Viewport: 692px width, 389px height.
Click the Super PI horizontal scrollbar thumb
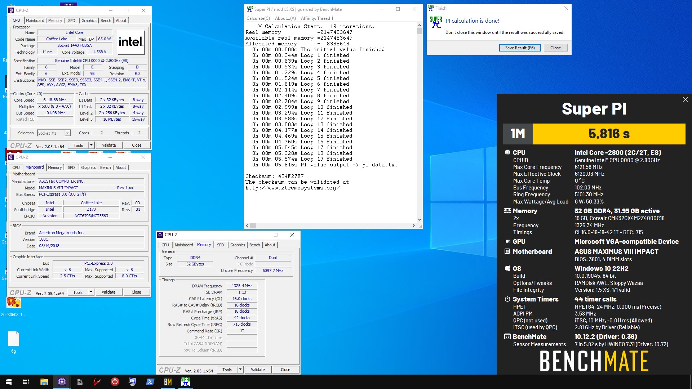pos(253,226)
